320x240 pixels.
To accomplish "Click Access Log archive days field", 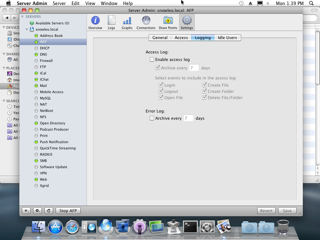I will point(194,68).
